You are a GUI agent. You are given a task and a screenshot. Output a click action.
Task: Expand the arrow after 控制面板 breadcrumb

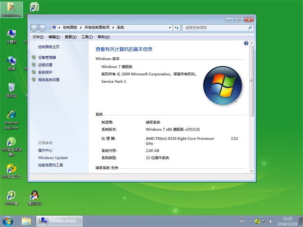click(x=81, y=27)
